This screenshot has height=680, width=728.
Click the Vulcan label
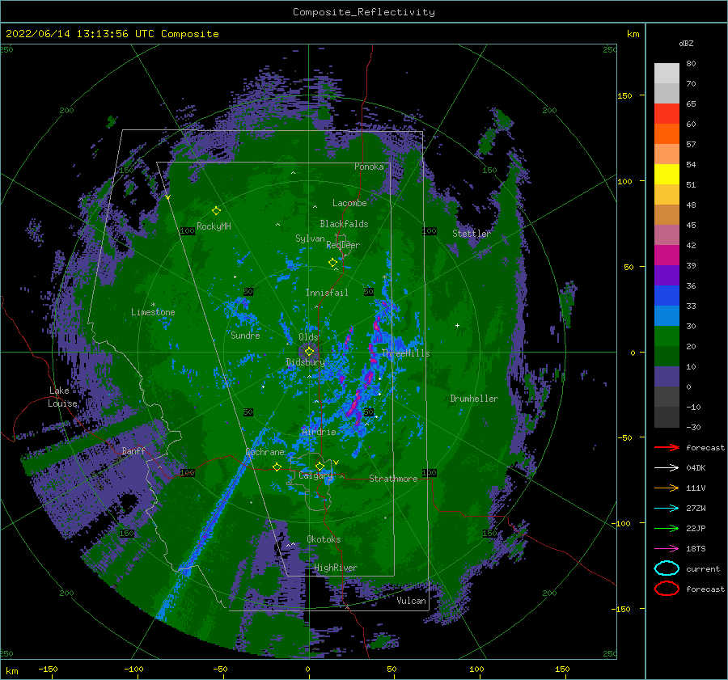(412, 601)
